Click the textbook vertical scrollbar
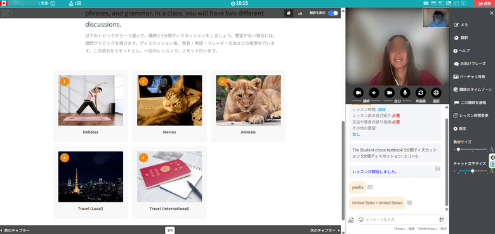The image size is (495, 234). pyautogui.click(x=343, y=171)
